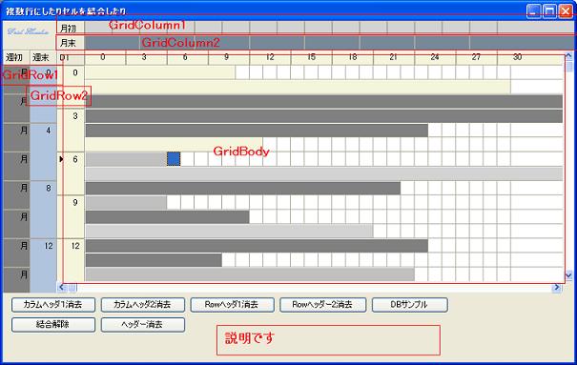577x365 pixels.
Task: Click the ヘッダー消去 button
Action: click(x=143, y=325)
